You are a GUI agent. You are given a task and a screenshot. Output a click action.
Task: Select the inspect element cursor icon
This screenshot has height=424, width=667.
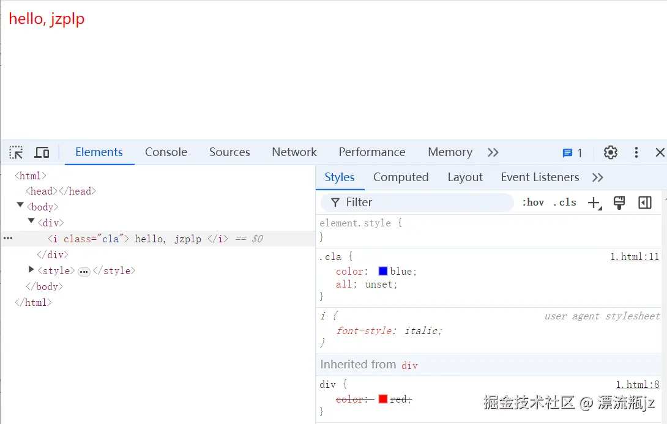pyautogui.click(x=15, y=152)
